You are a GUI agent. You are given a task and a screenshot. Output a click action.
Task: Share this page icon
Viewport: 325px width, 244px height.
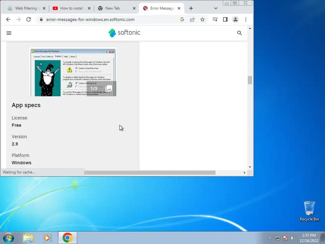click(192, 19)
